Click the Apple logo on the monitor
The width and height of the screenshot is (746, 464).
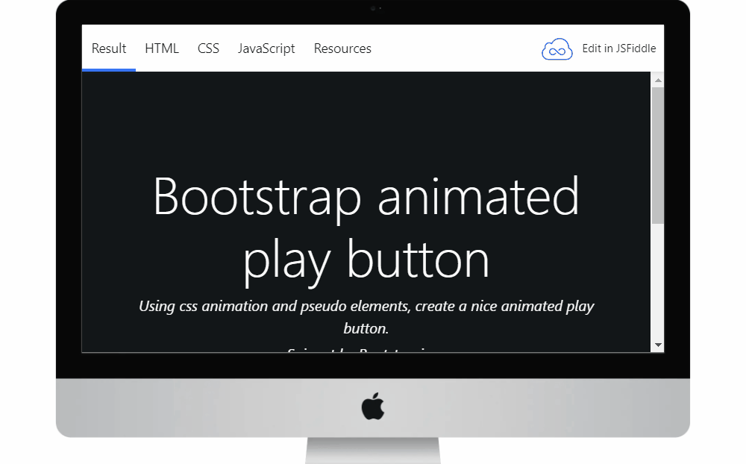(372, 407)
